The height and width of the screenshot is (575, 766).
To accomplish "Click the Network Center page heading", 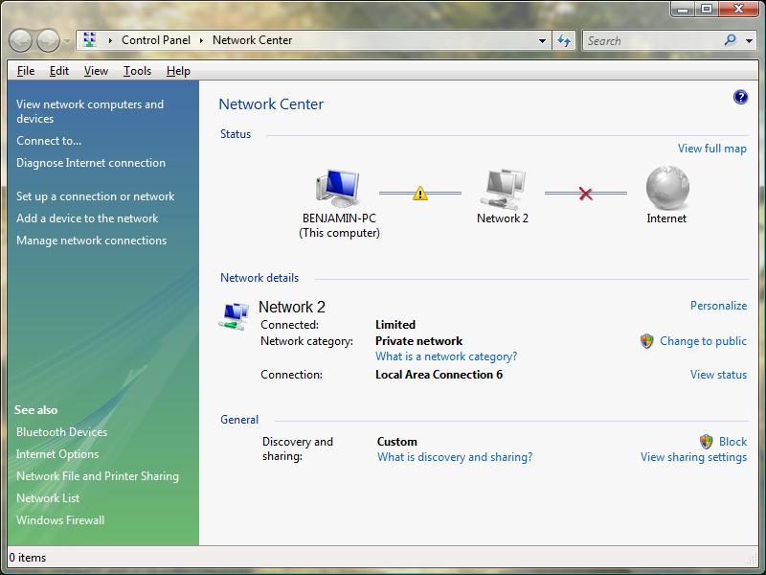I will coord(271,104).
